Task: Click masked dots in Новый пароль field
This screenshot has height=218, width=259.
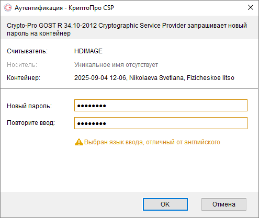Action: click(92, 106)
